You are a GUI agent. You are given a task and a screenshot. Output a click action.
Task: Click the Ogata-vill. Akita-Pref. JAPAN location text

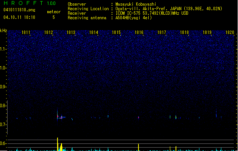point(169,9)
